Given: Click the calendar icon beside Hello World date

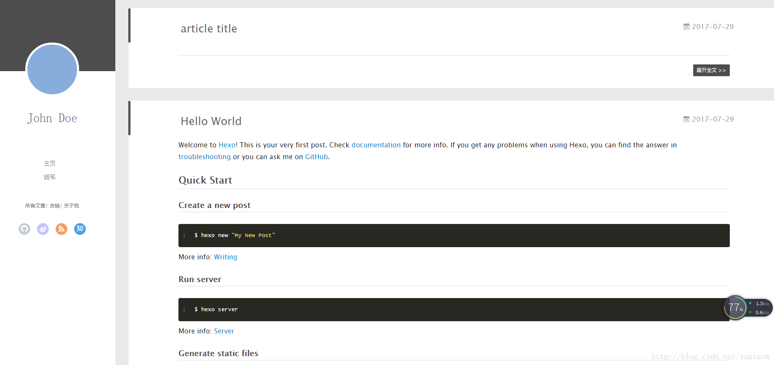Looking at the screenshot, I should (686, 119).
